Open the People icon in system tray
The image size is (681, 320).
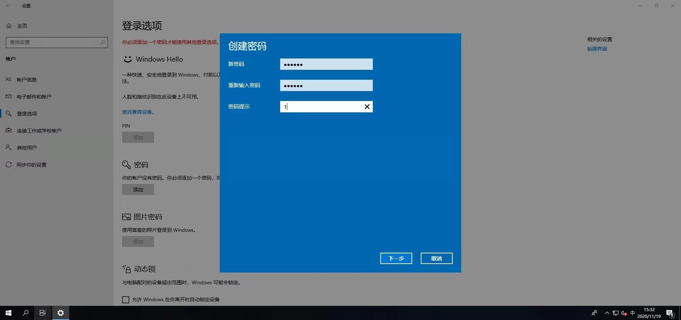point(594,313)
